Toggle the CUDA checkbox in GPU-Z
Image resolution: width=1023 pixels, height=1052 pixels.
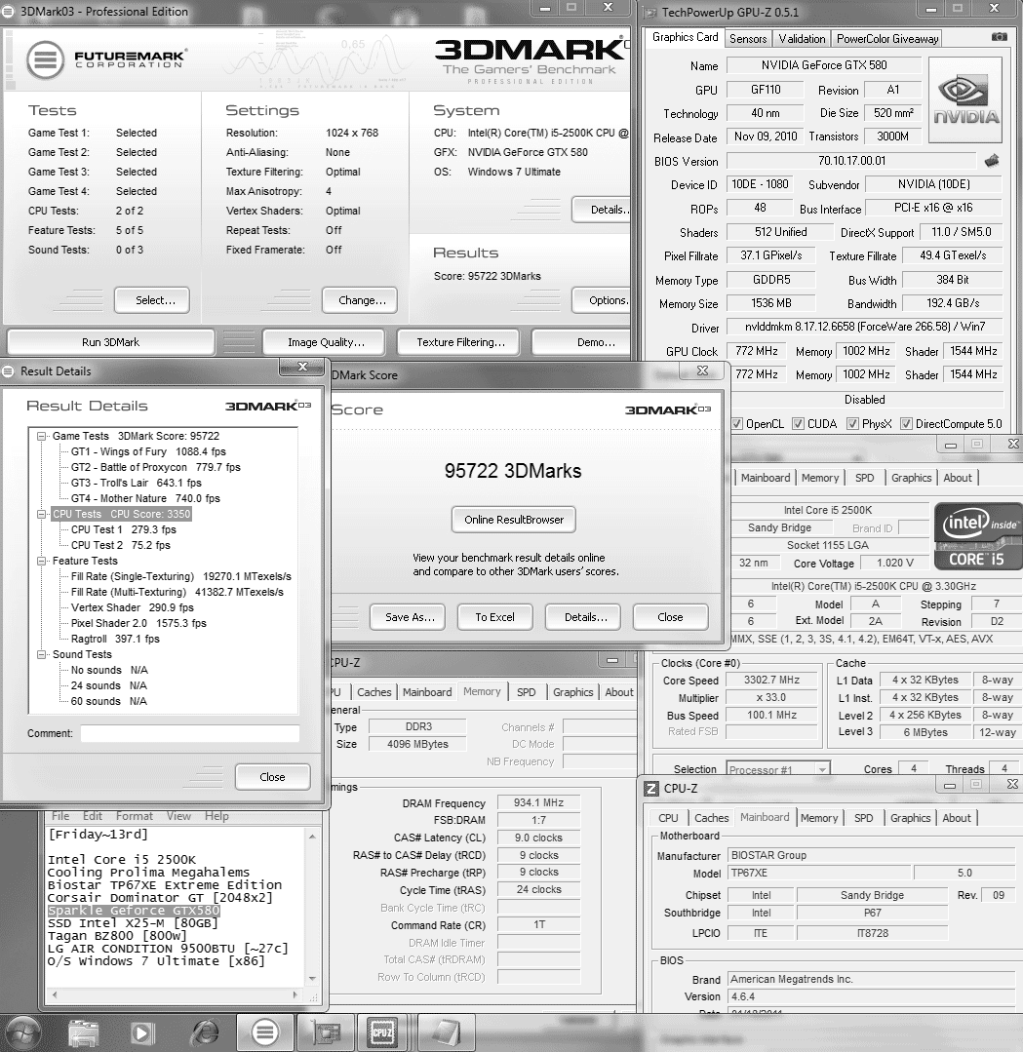798,423
